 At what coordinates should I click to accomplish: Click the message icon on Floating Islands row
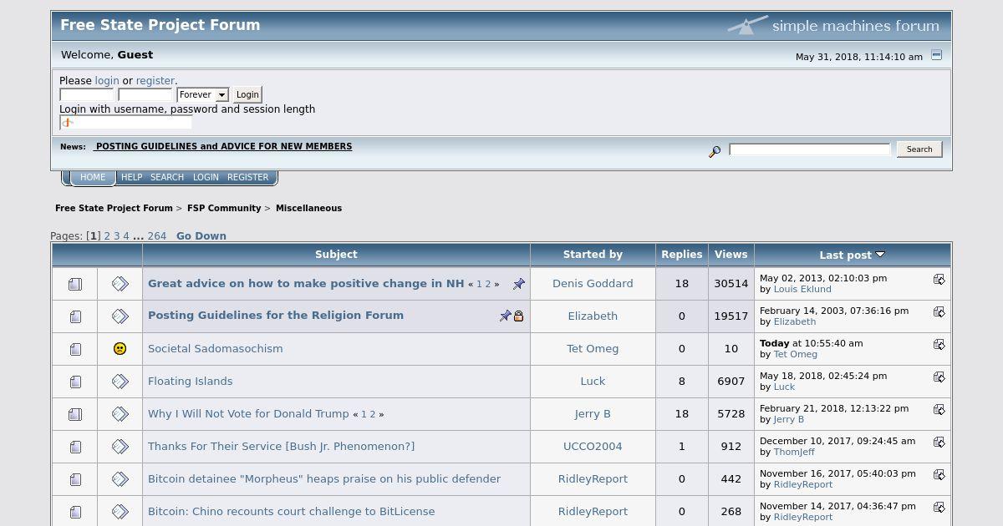point(120,382)
